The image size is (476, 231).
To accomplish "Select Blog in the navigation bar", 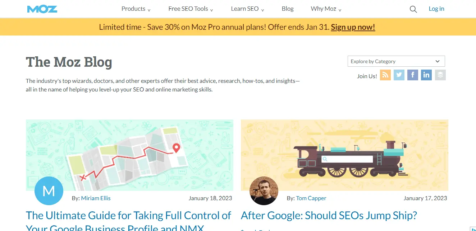I will point(287,9).
